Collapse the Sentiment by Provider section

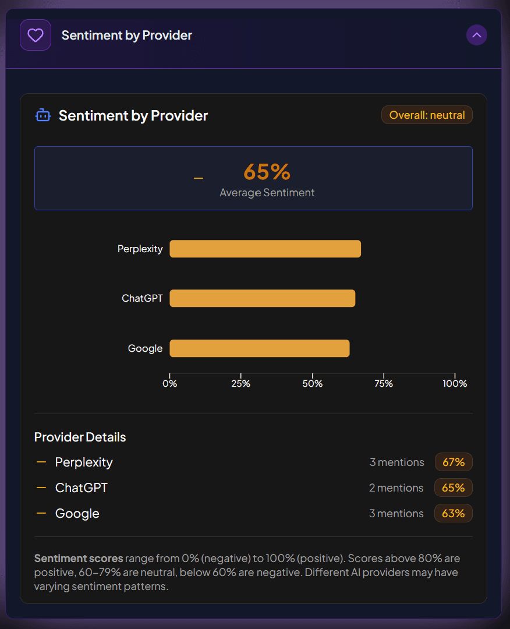tap(476, 36)
